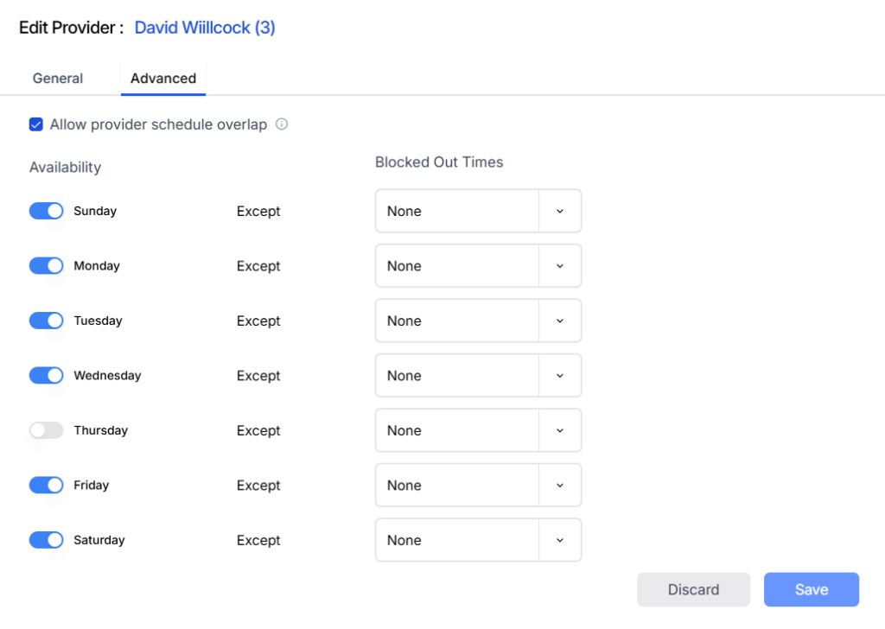Save the provider changes
Image resolution: width=885 pixels, height=629 pixels.
pyautogui.click(x=811, y=589)
